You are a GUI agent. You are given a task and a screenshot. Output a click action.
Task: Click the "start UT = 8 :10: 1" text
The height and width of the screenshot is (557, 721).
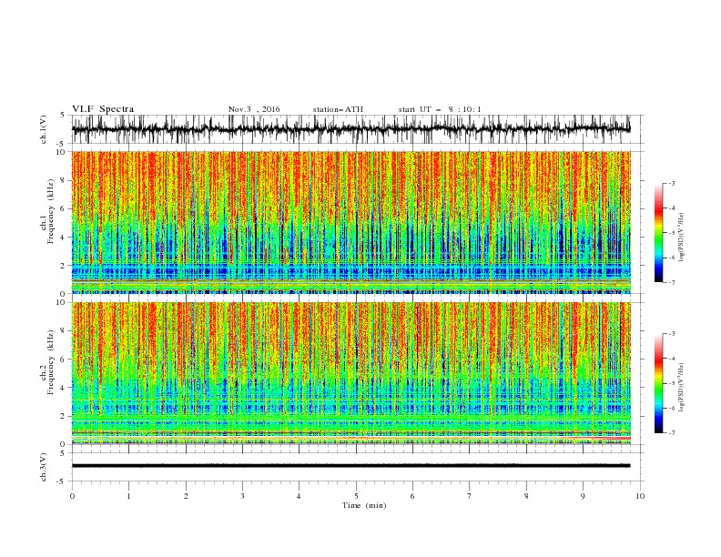(440, 109)
